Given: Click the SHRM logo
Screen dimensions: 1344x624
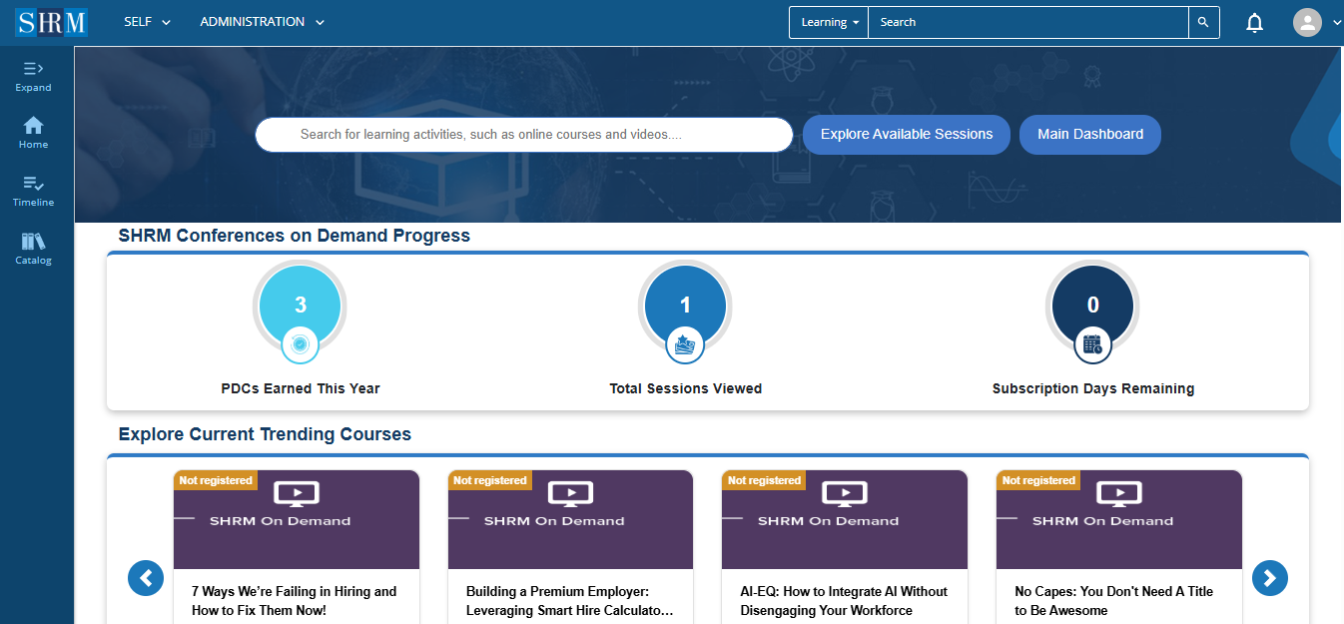Looking at the screenshot, I should point(51,21).
